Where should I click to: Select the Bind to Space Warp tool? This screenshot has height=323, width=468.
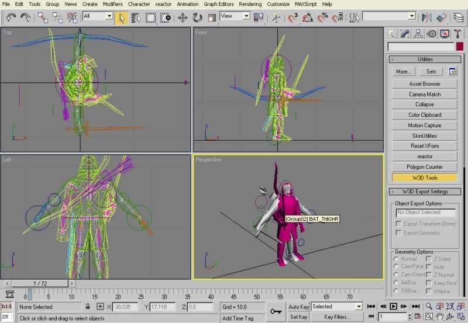coord(72,18)
